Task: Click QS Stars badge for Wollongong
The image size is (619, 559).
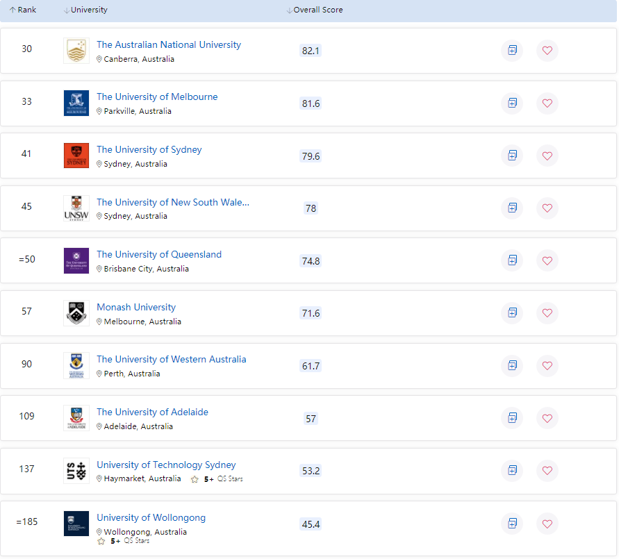Action: 123,541
